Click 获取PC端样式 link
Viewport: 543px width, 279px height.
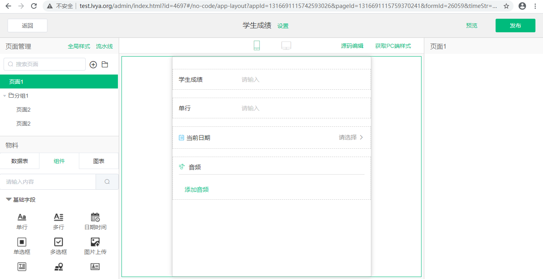(393, 46)
